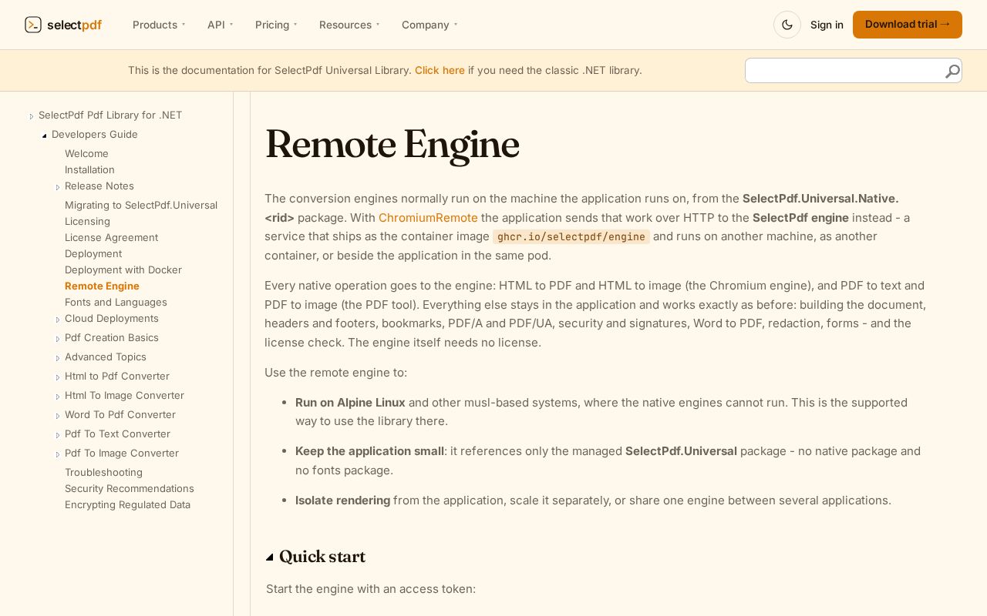Open the Resources menu
This screenshot has width=987, height=616.
pos(349,25)
